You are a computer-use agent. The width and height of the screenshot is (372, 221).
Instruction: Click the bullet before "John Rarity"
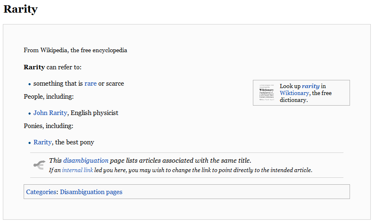30,113
